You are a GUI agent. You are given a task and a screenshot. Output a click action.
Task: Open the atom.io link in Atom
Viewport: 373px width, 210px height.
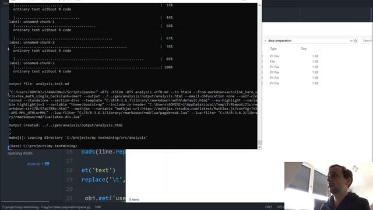(34, 164)
